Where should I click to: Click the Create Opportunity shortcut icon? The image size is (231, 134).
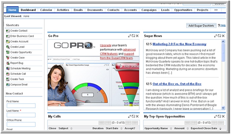coord(8,52)
